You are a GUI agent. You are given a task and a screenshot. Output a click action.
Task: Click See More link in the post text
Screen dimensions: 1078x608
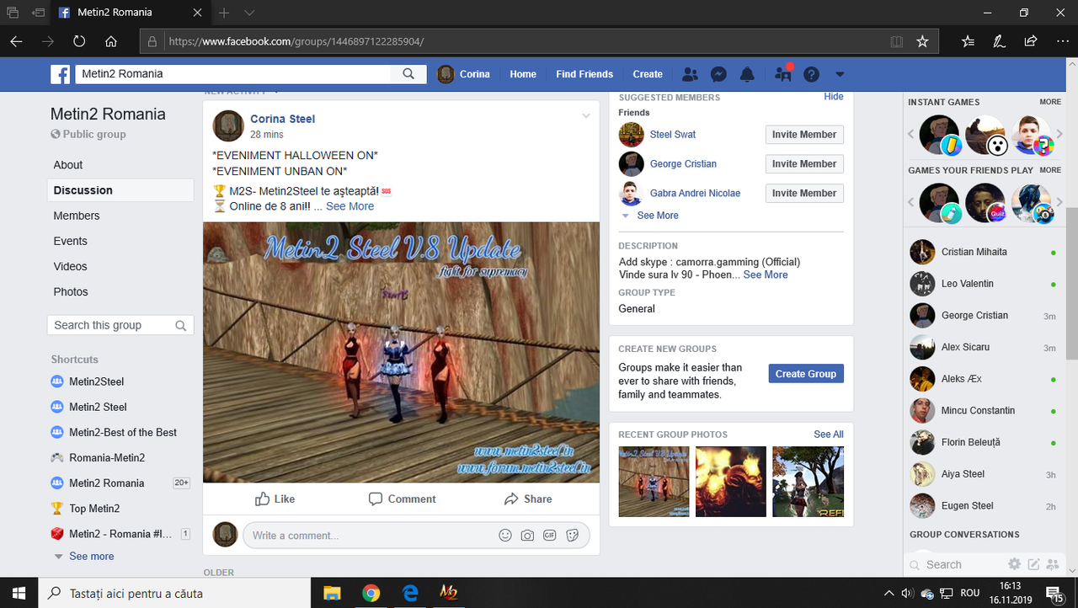pyautogui.click(x=350, y=206)
